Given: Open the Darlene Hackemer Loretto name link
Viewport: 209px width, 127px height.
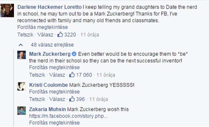Looking at the screenshot, I should point(50,7).
